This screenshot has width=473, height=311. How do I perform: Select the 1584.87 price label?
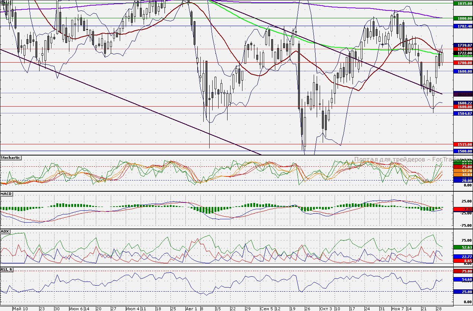click(x=463, y=113)
